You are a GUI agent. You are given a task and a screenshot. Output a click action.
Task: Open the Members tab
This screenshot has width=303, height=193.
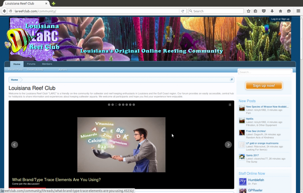click(x=47, y=64)
